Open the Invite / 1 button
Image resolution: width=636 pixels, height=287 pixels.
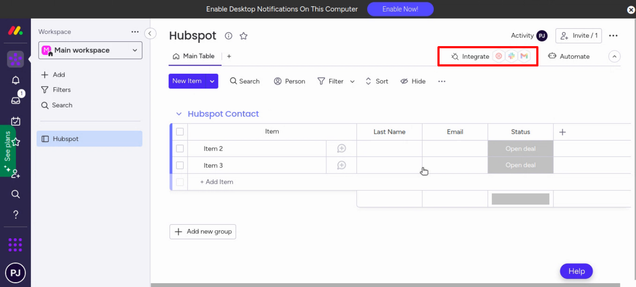click(579, 36)
